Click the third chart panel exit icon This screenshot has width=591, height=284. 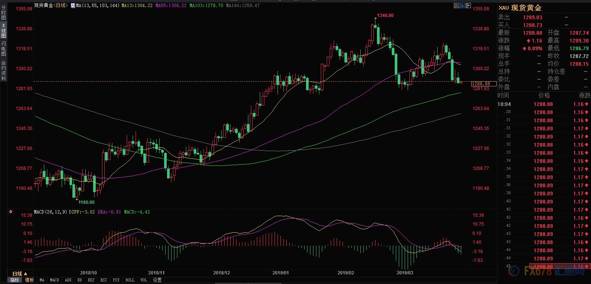click(x=468, y=6)
